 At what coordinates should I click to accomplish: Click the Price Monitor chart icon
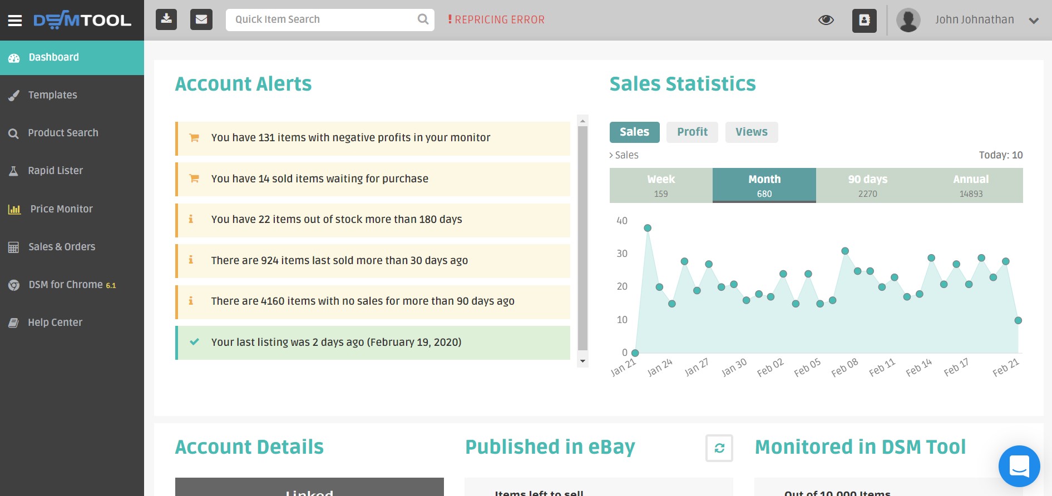[14, 210]
